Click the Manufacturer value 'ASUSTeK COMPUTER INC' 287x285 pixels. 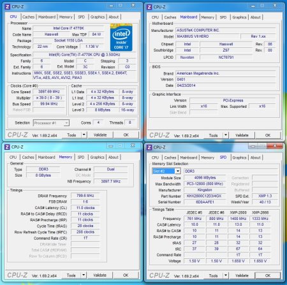226,31
